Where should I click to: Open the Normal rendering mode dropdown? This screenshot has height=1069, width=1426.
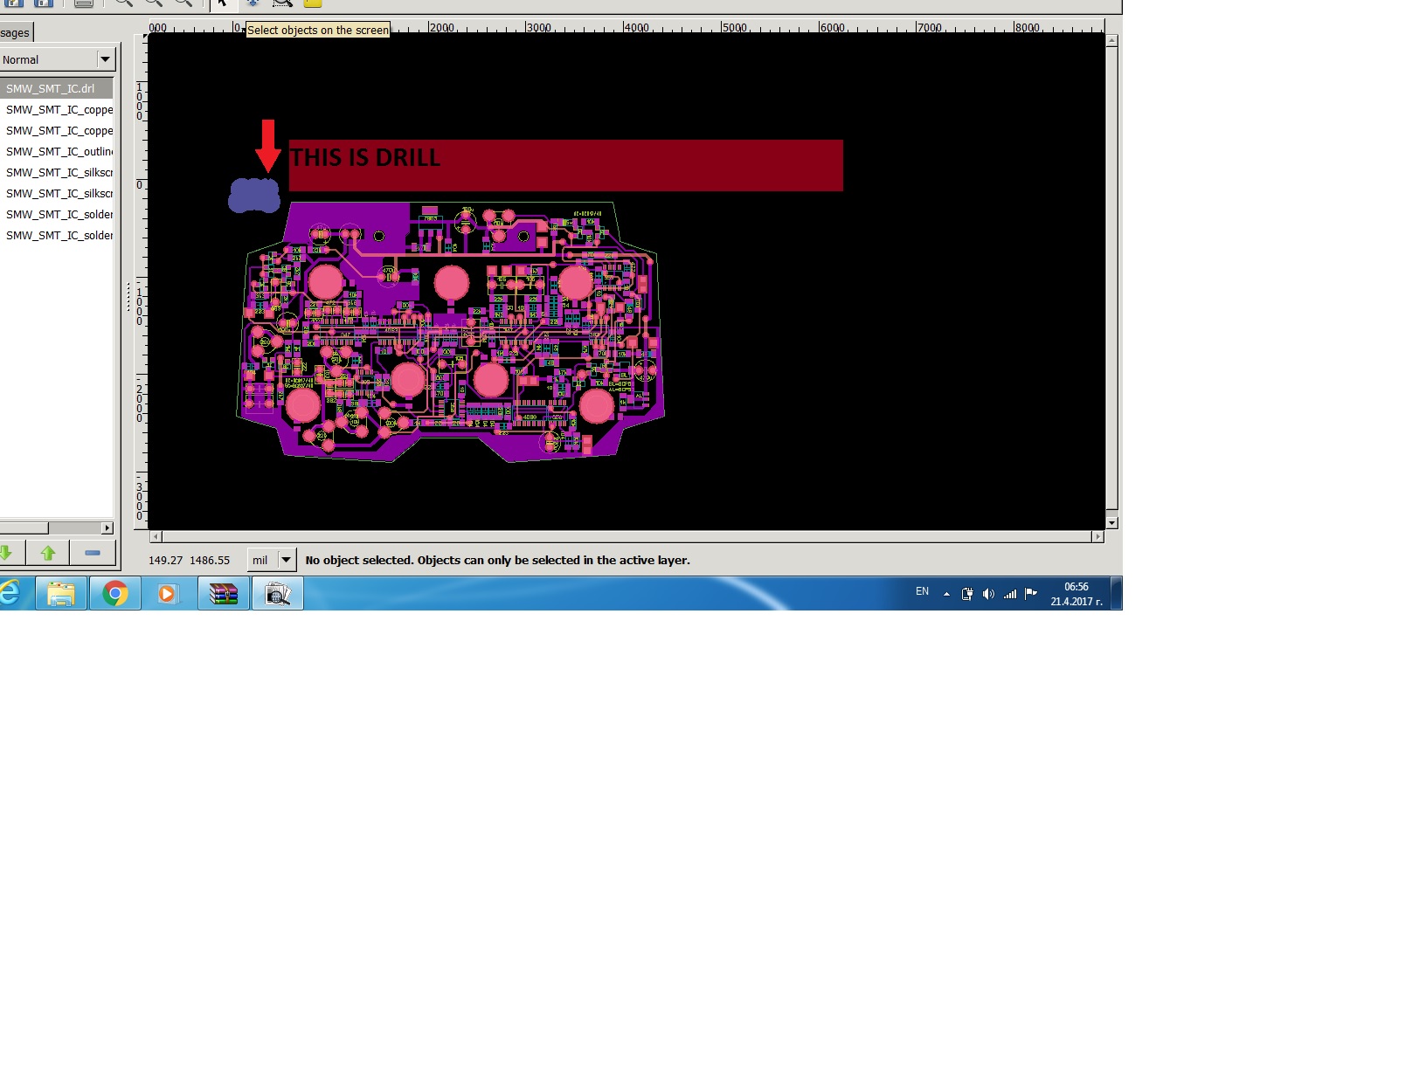(x=58, y=59)
